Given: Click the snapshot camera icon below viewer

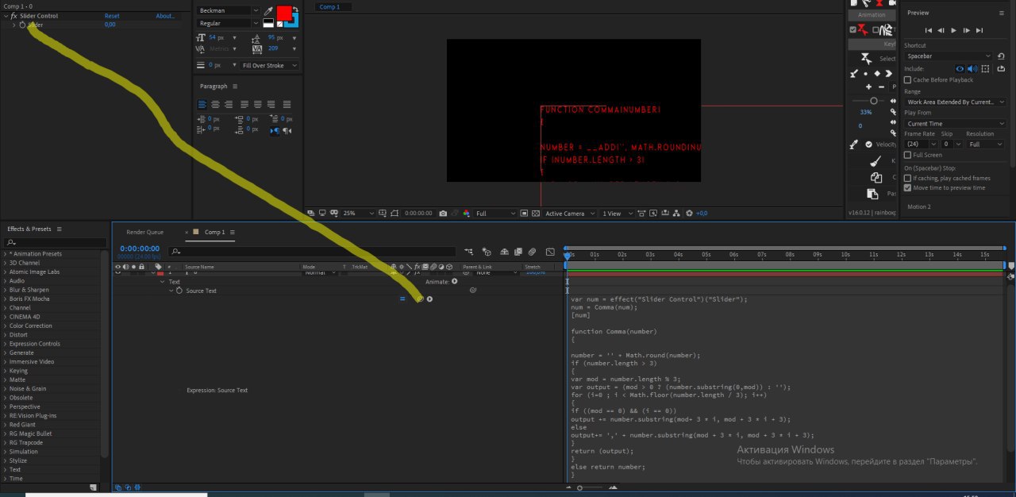Looking at the screenshot, I should [x=443, y=214].
